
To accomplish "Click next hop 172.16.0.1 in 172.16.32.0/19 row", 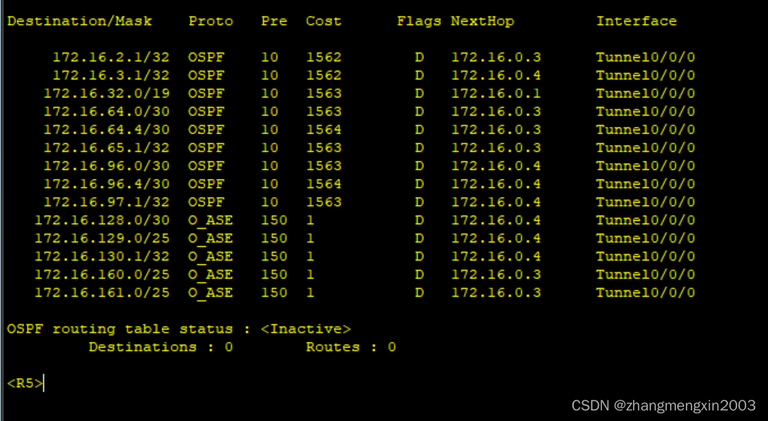I will coord(496,94).
